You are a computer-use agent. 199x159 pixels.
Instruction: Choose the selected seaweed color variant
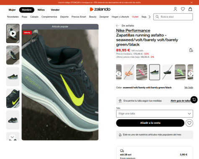click(155, 72)
